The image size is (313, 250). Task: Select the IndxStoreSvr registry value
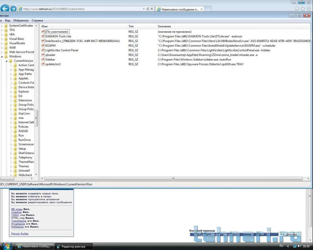[82, 41]
